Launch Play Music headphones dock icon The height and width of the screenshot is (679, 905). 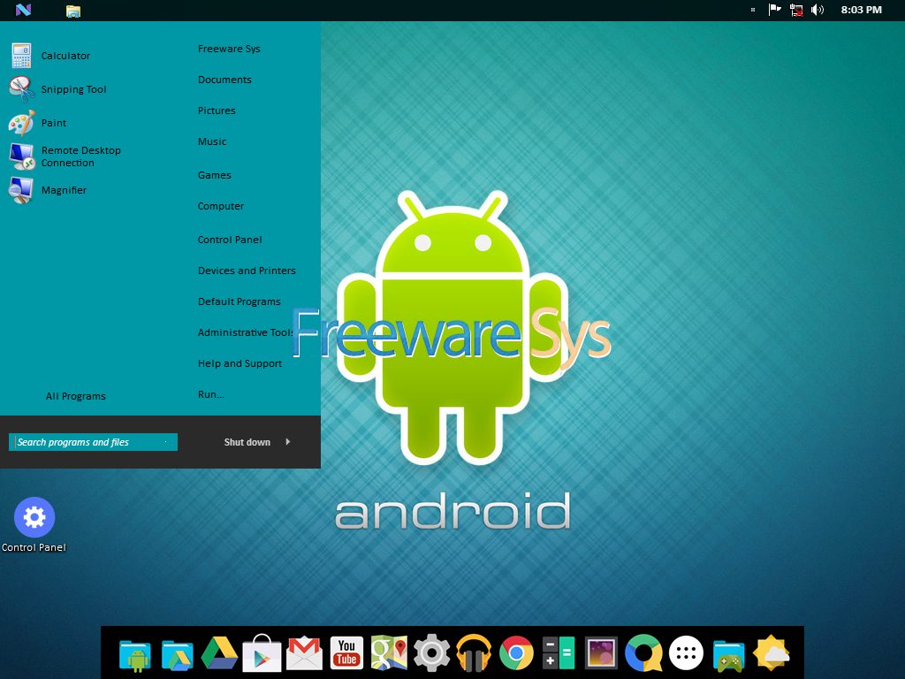[474, 653]
